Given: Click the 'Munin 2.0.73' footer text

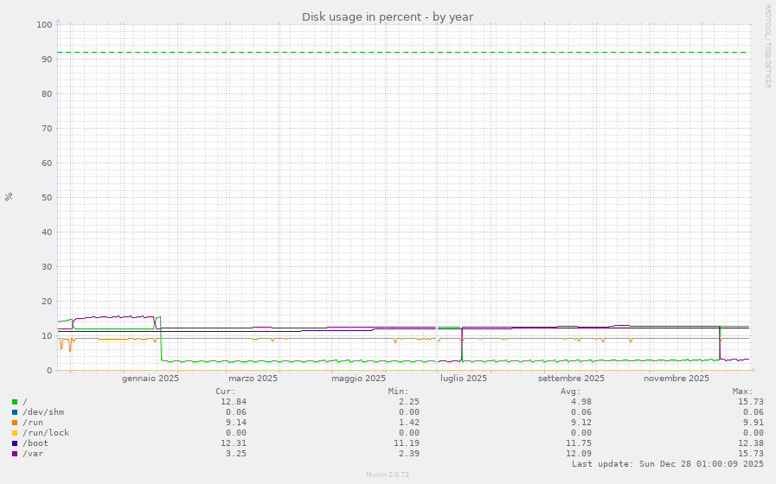Looking at the screenshot, I should [x=388, y=474].
